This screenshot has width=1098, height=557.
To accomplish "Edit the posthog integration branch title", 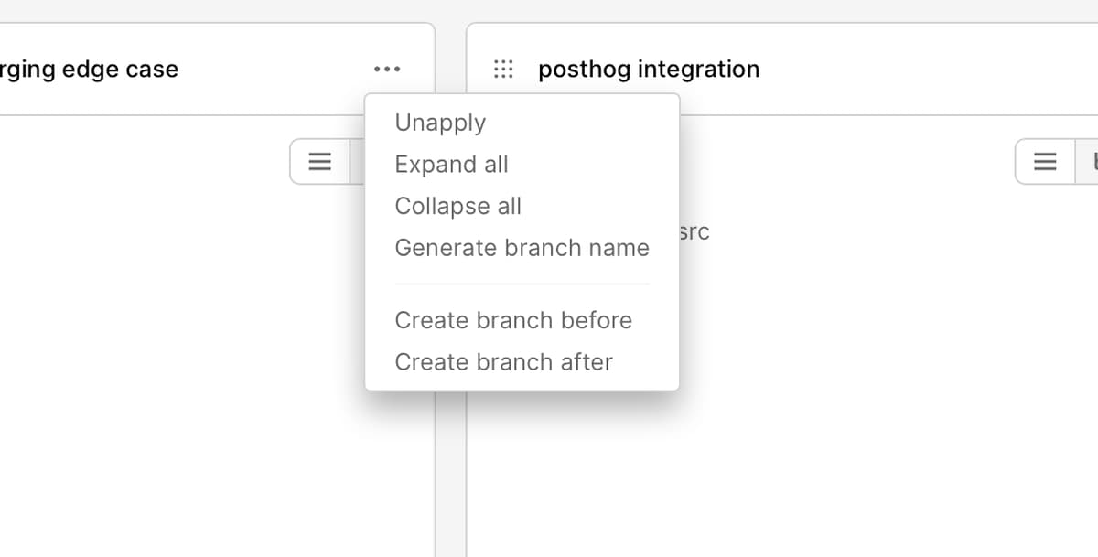I will (649, 70).
